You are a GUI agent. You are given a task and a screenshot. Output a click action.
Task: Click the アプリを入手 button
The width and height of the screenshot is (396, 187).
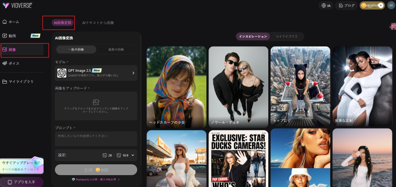coord(22,182)
